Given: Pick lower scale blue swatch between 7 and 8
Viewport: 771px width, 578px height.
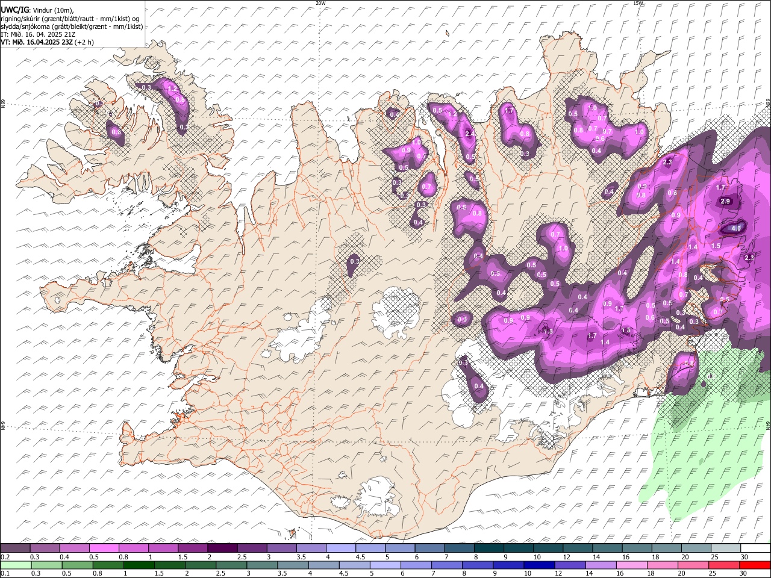Looking at the screenshot, I should [446, 565].
